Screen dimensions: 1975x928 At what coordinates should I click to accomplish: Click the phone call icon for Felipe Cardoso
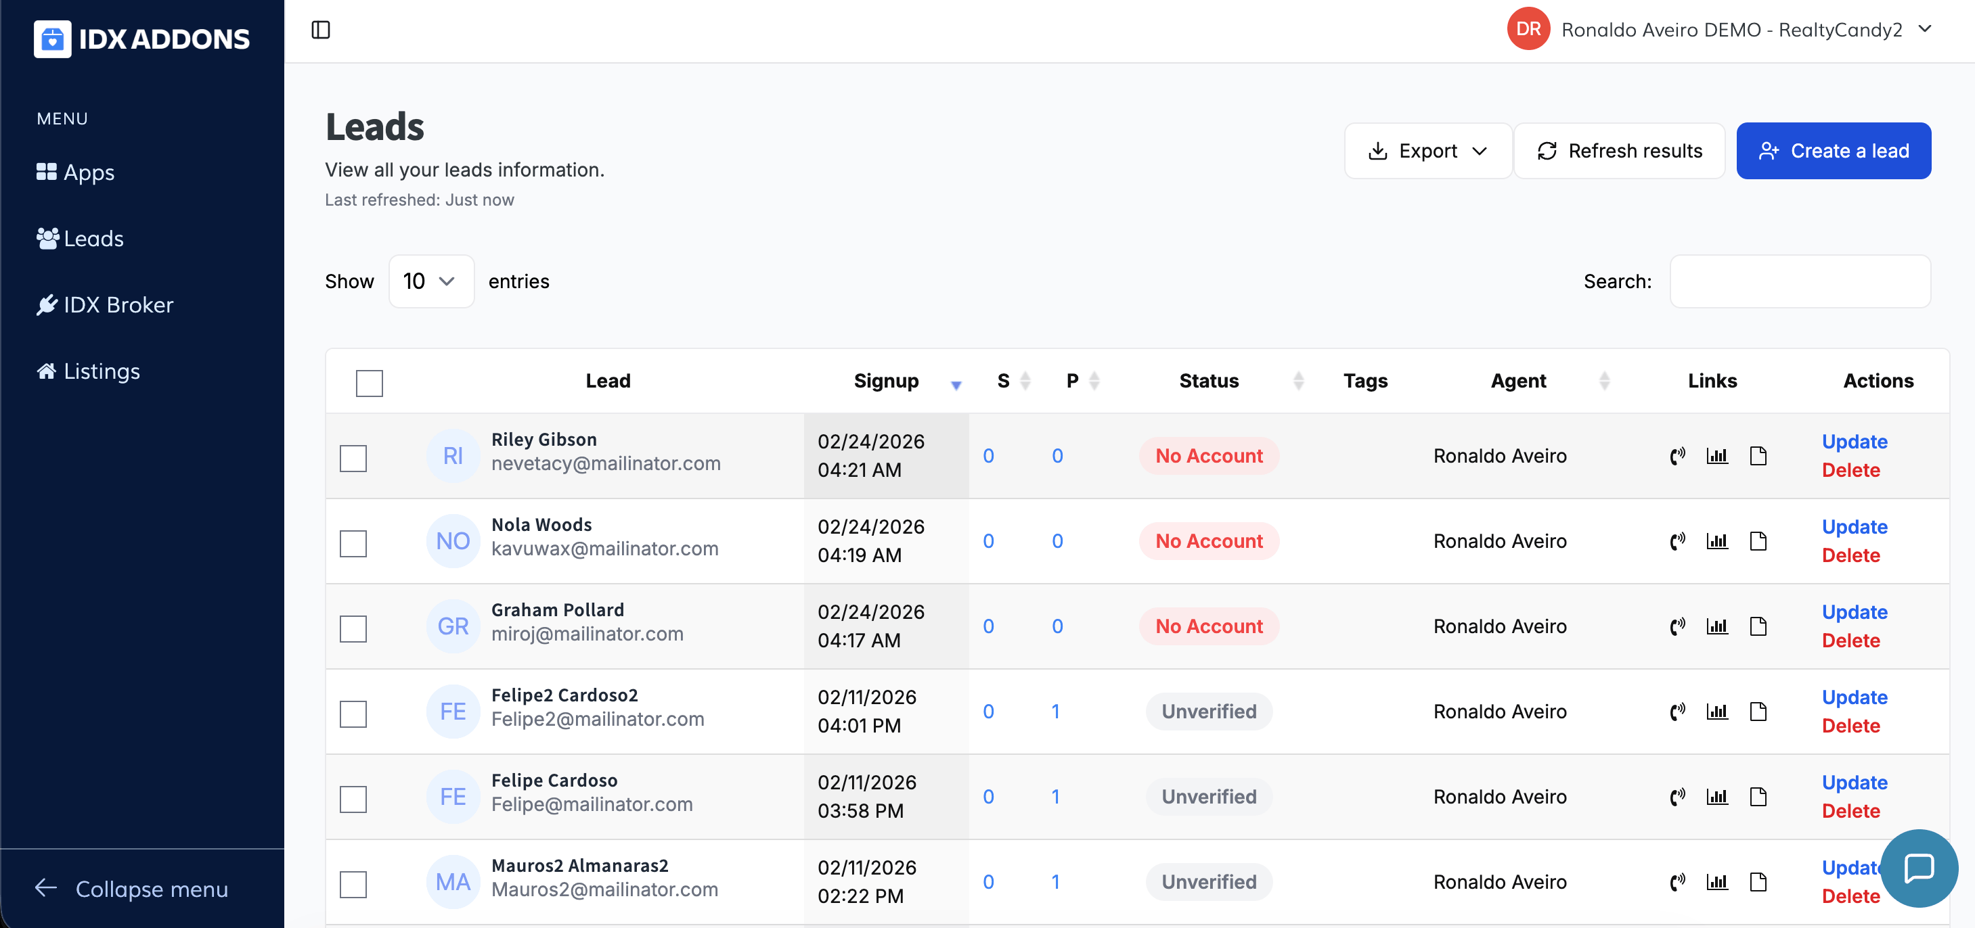(1677, 797)
